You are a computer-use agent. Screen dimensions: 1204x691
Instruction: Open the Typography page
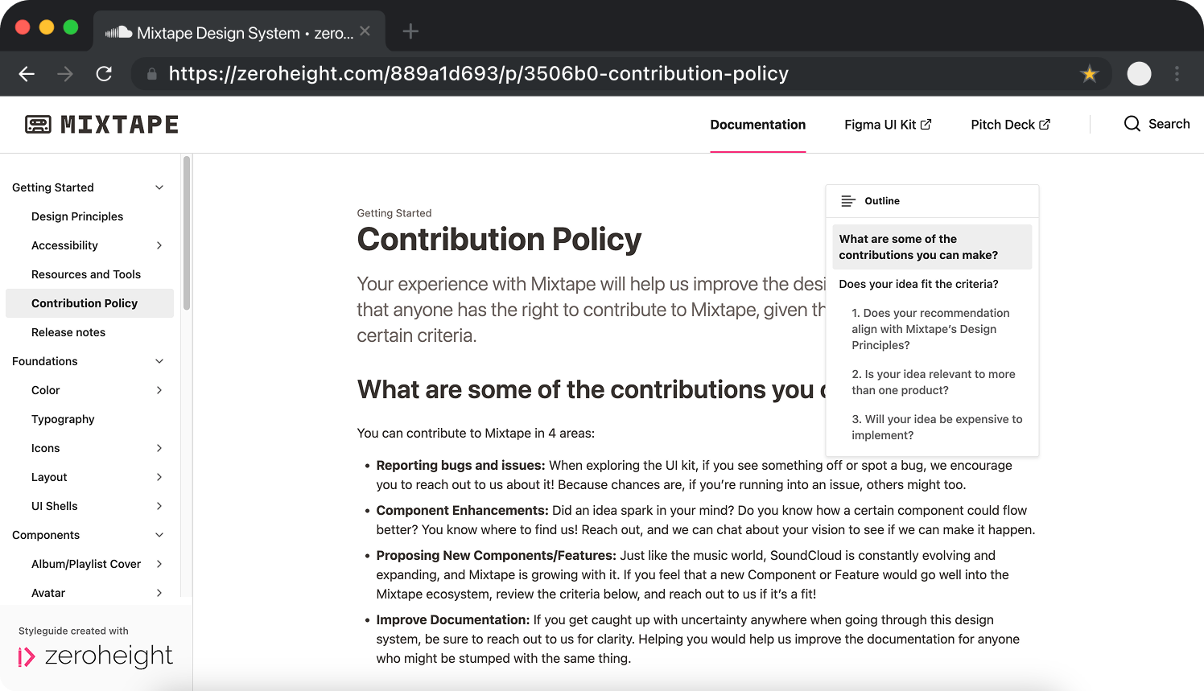tap(63, 419)
